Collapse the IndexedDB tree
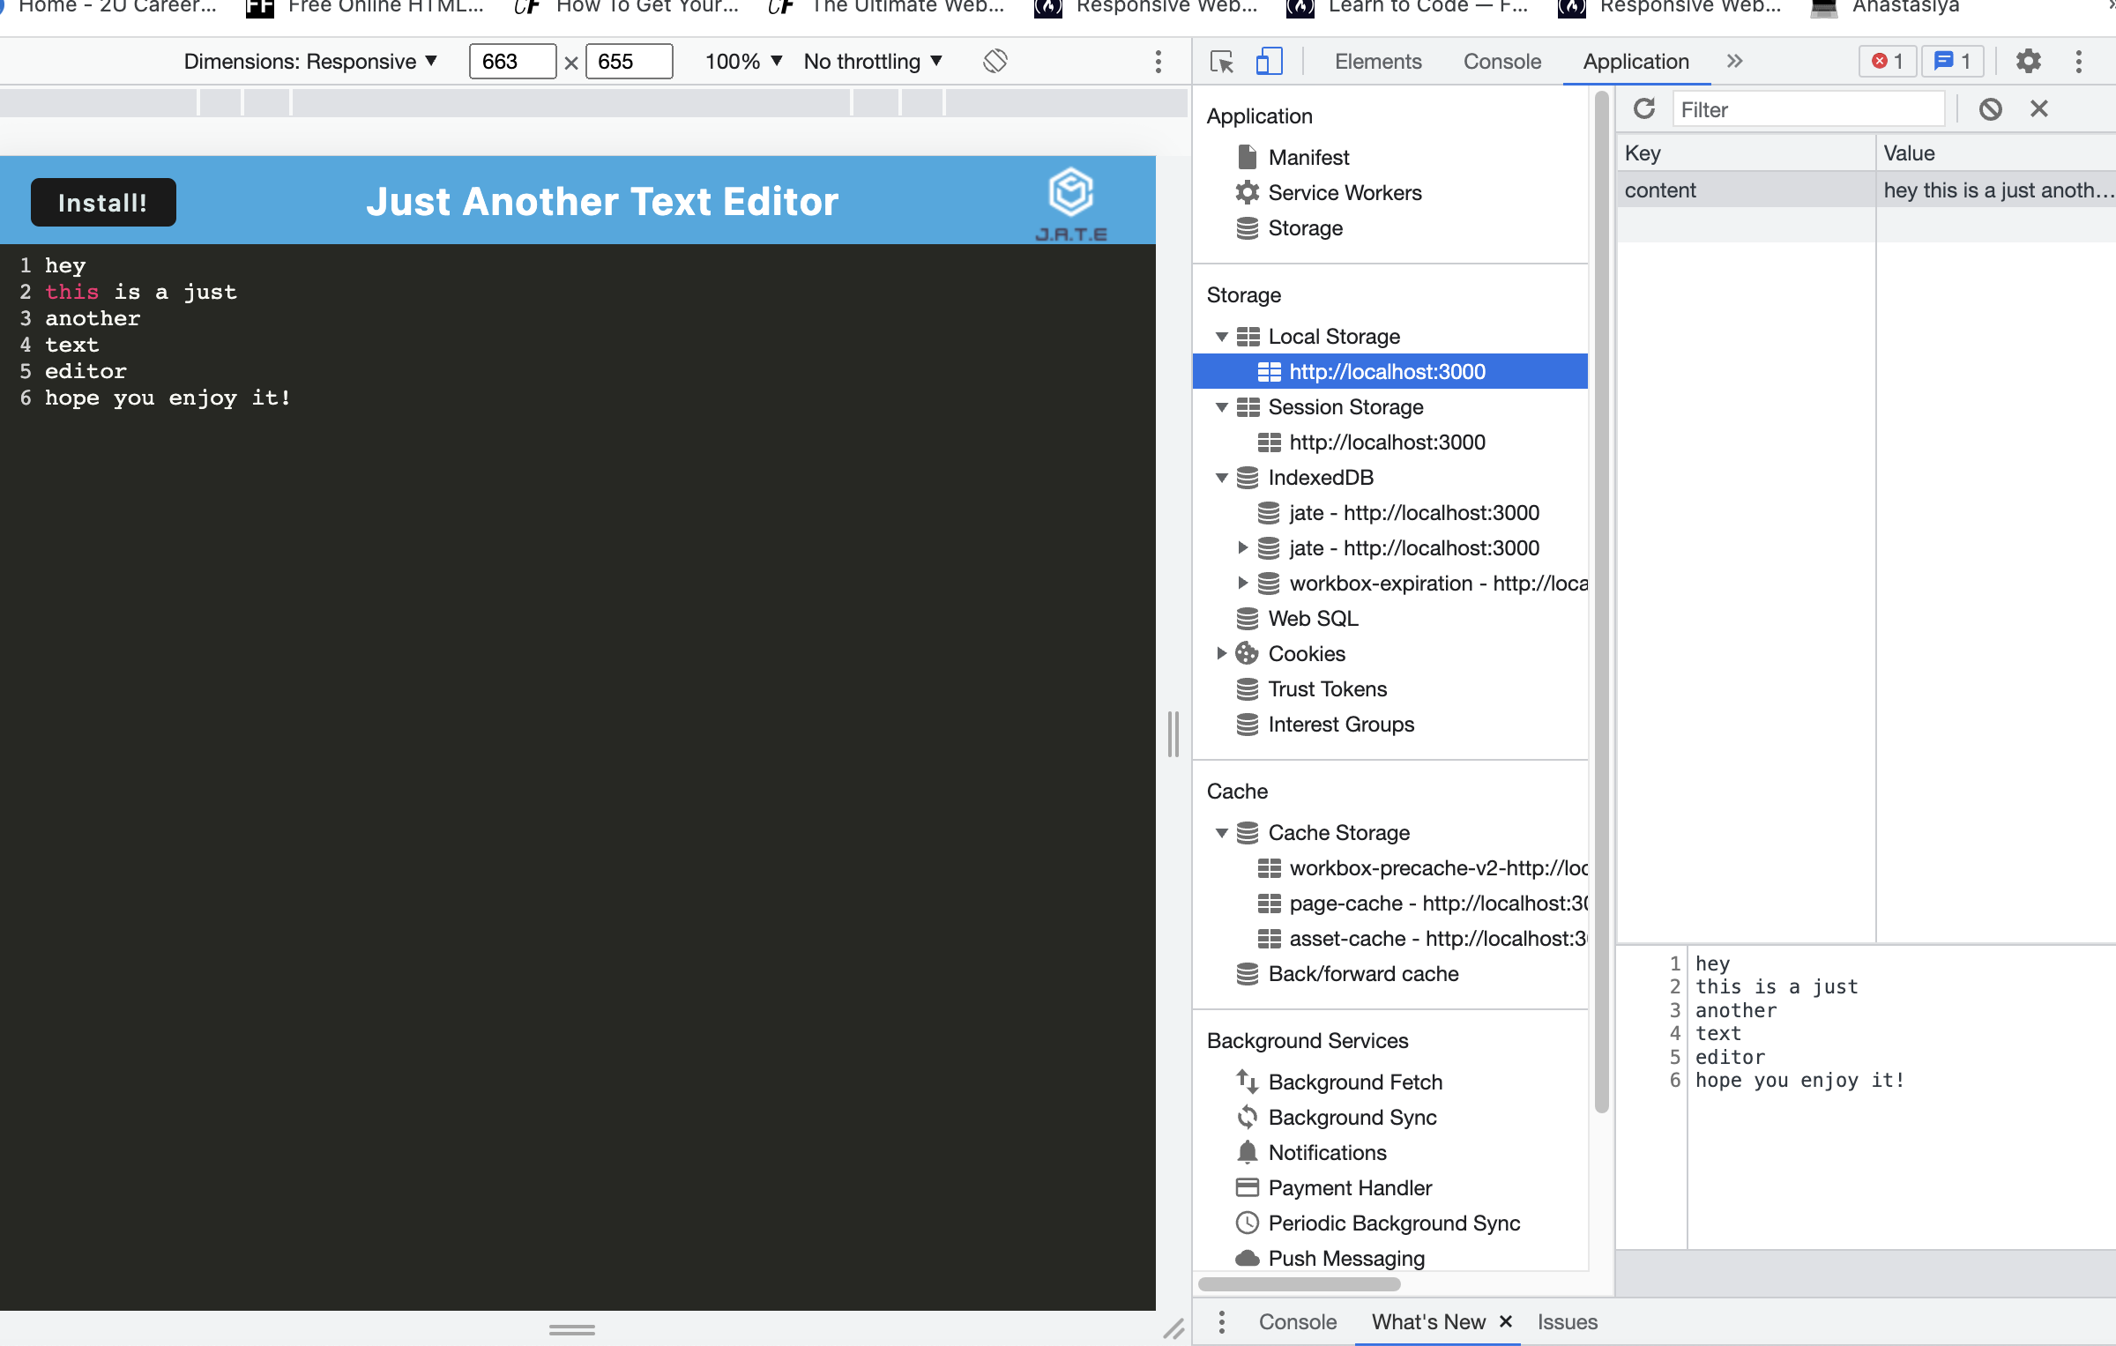The image size is (2116, 1346). pos(1221,477)
